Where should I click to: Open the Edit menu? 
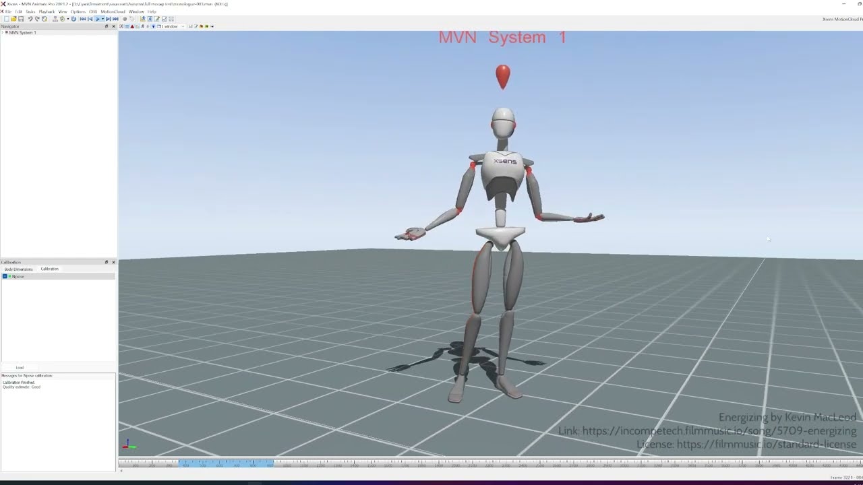[x=18, y=11]
